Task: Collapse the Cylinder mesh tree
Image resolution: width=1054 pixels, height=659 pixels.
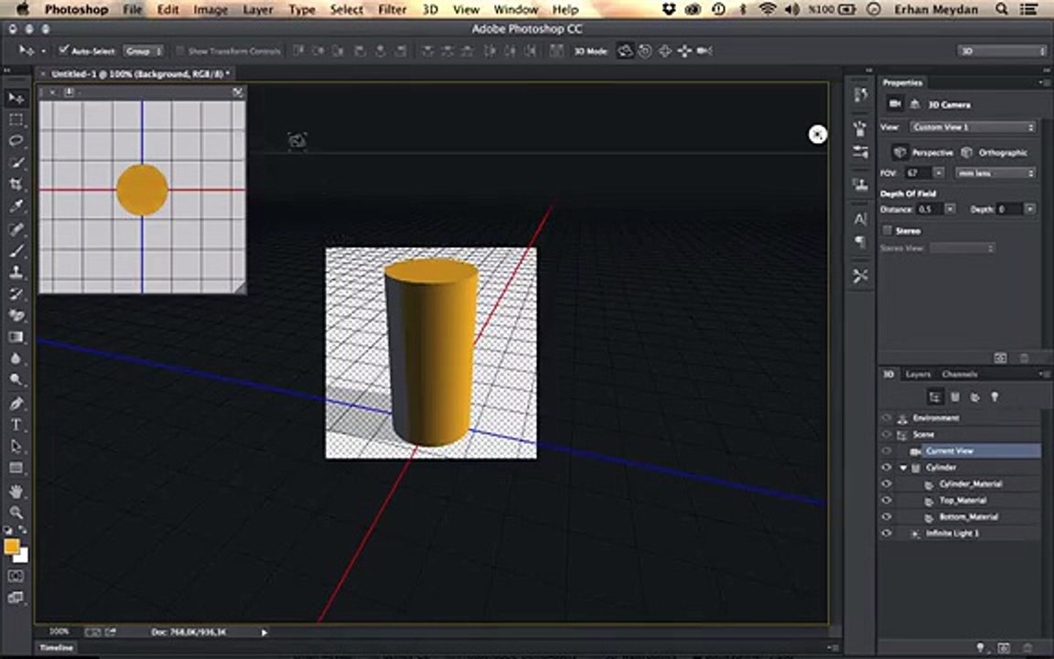Action: pos(904,468)
